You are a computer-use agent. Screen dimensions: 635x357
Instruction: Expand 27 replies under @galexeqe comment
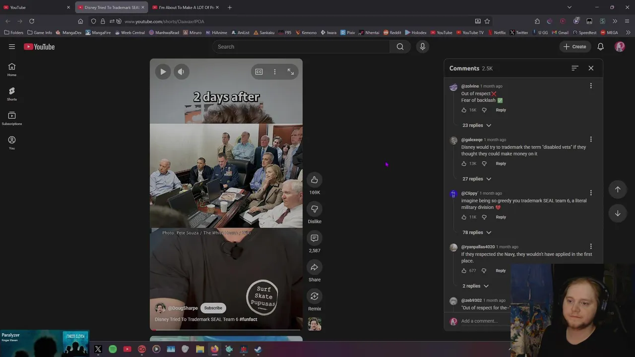click(x=477, y=179)
